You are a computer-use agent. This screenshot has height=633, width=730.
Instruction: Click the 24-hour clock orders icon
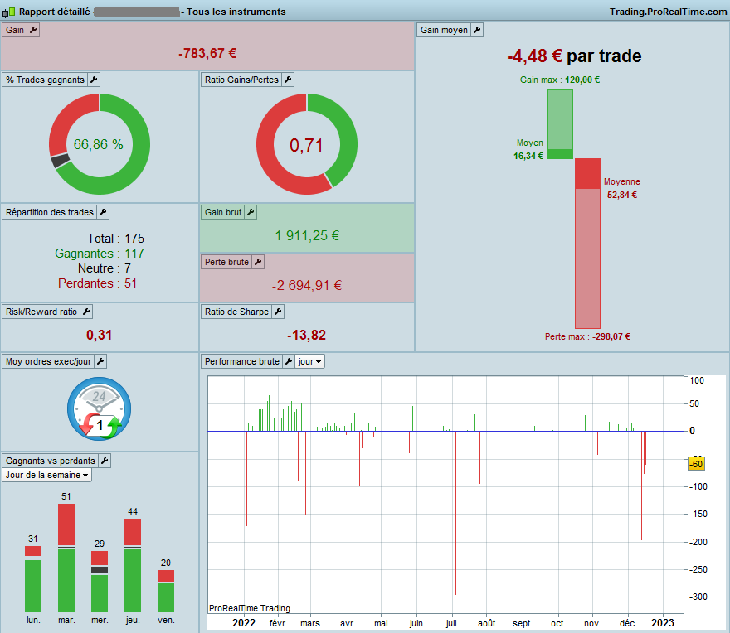point(100,408)
